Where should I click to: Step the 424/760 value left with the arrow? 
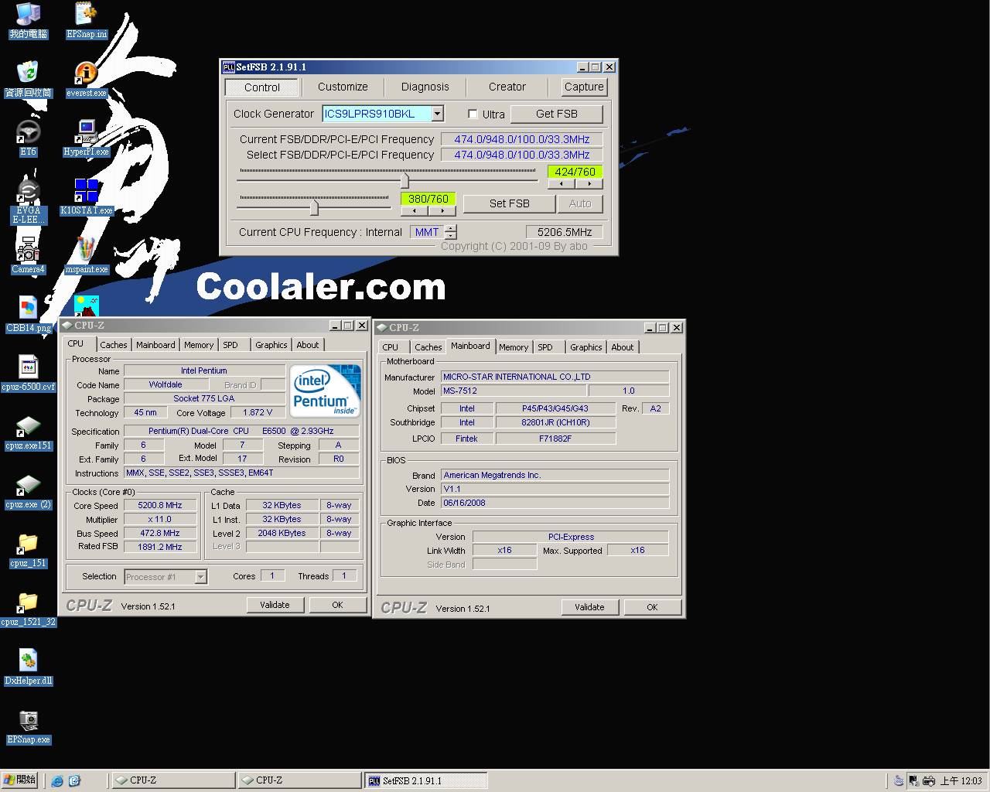click(562, 184)
